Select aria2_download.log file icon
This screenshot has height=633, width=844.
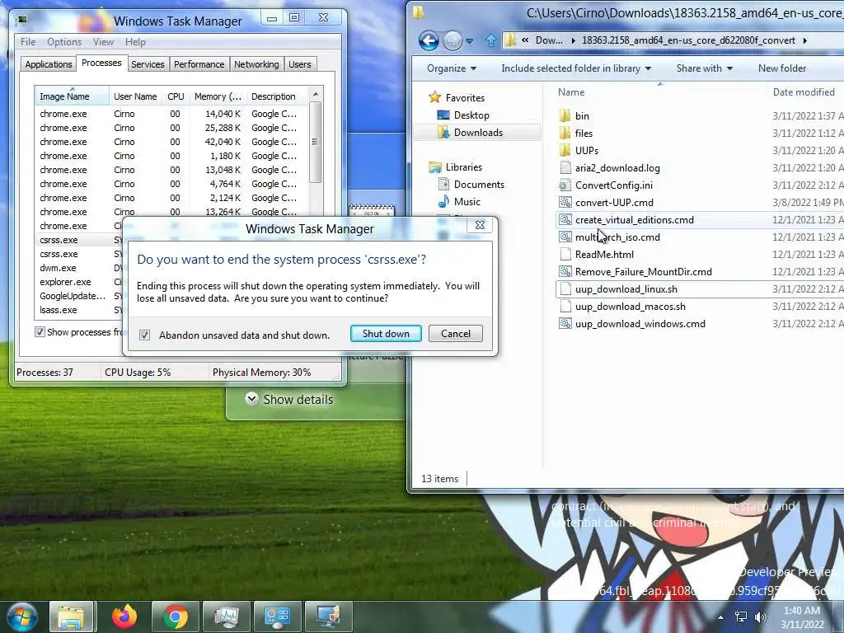click(x=565, y=168)
